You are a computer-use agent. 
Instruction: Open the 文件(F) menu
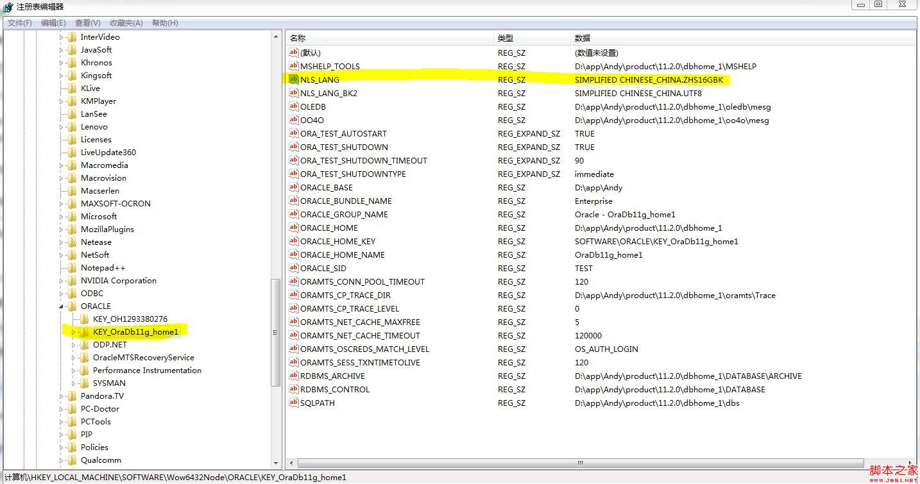(20, 22)
